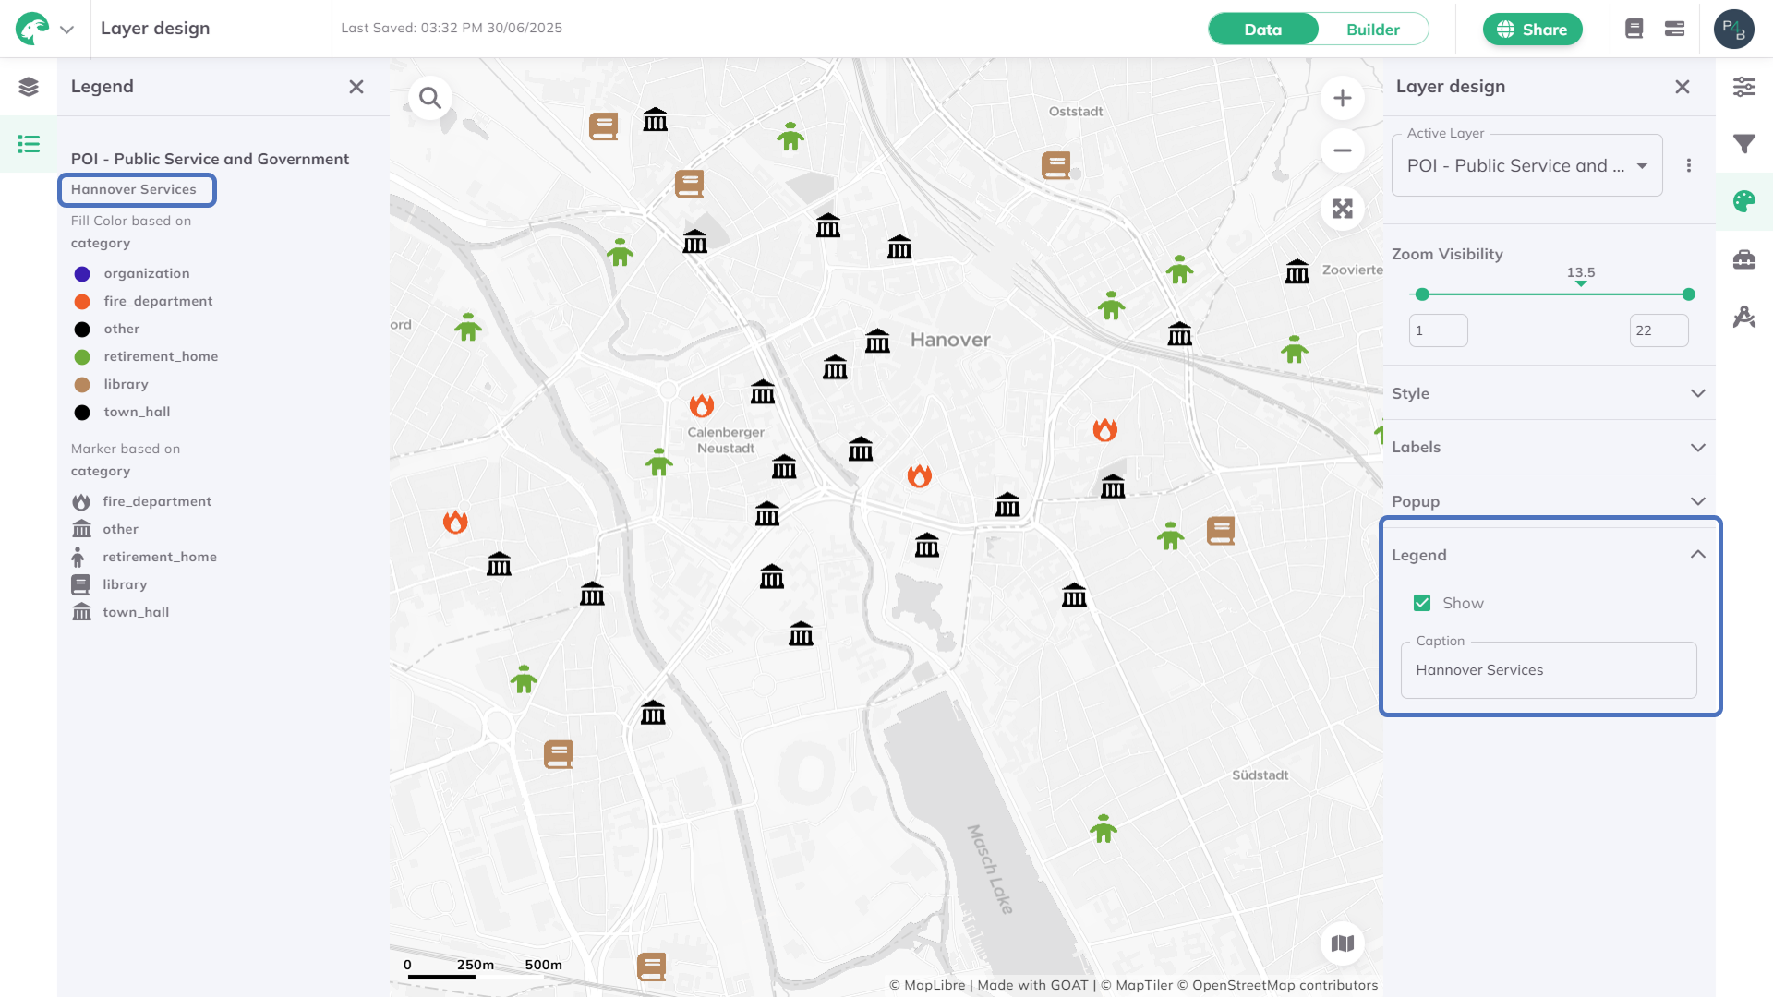Switch to Builder mode
The image size is (1773, 997).
1372,30
